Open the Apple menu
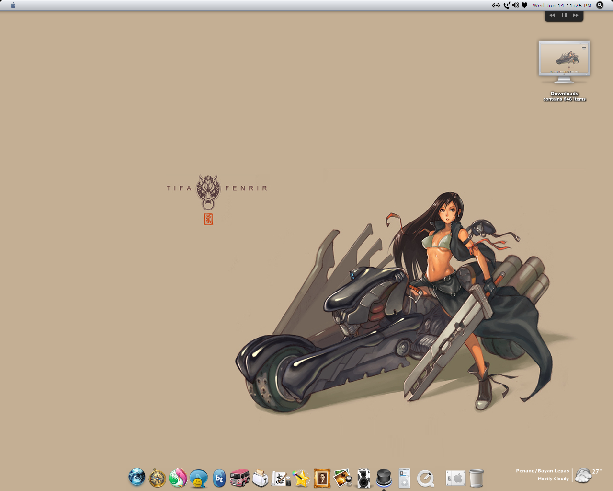This screenshot has height=491, width=613. (13, 5)
